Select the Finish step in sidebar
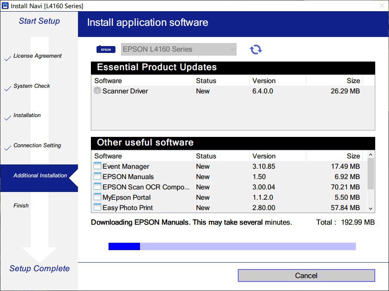The height and width of the screenshot is (291, 389). (x=21, y=206)
